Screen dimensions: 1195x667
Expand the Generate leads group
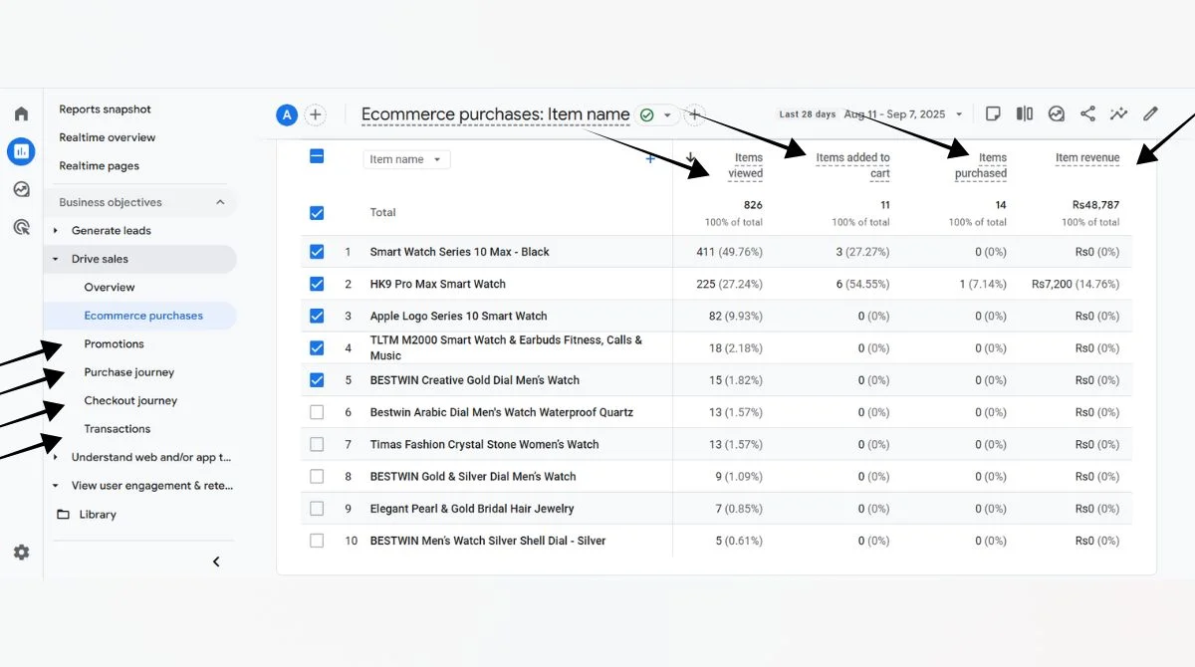click(x=56, y=231)
